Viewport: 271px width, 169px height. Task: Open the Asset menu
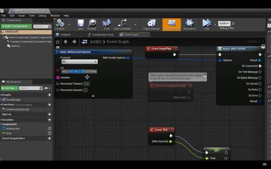[x=22, y=15]
